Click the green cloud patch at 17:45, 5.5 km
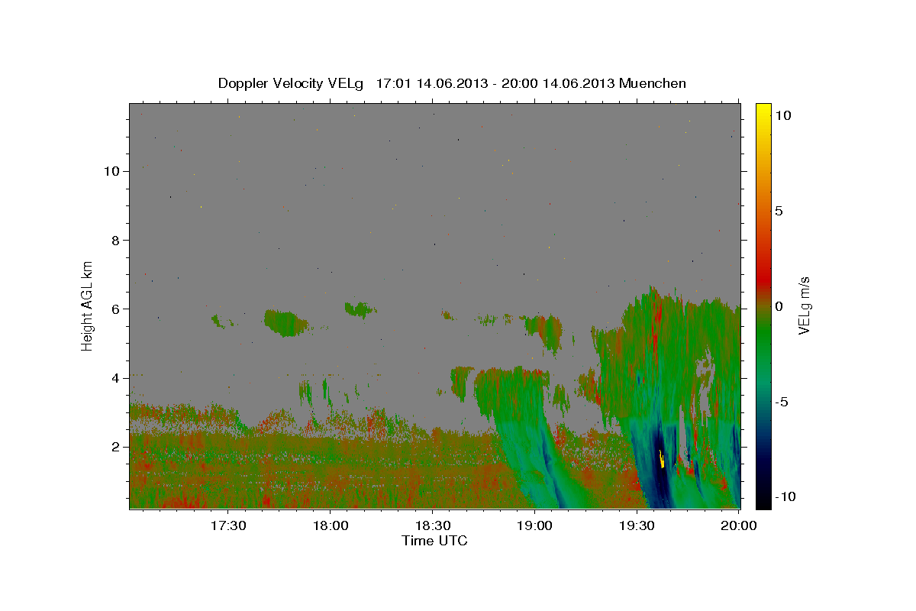The height and width of the screenshot is (611, 916). [286, 322]
